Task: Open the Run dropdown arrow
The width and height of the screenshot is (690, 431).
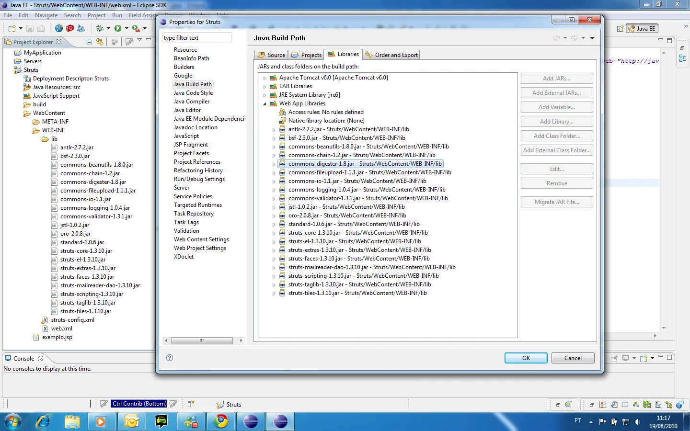Action: tap(126, 29)
